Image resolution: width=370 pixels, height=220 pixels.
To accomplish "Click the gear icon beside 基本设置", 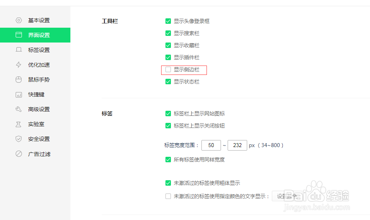I will [18, 20].
